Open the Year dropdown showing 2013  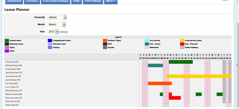[53, 32]
